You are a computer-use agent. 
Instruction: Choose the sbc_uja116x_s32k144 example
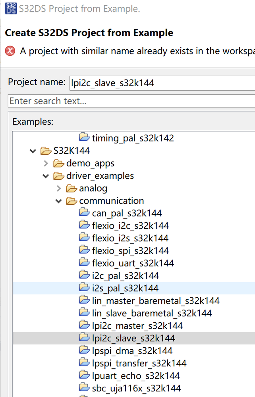click(137, 389)
